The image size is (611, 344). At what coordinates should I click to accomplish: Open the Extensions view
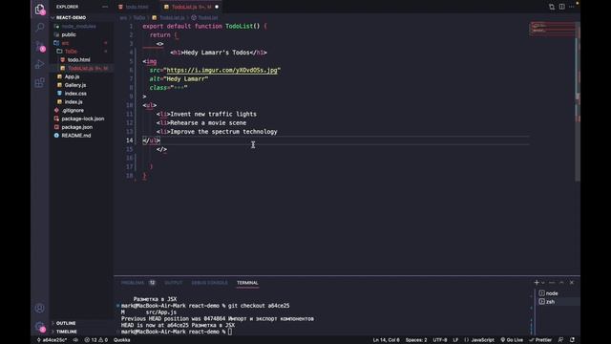pyautogui.click(x=40, y=83)
